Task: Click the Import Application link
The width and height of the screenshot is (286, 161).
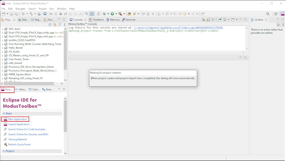Action: tap(19, 124)
